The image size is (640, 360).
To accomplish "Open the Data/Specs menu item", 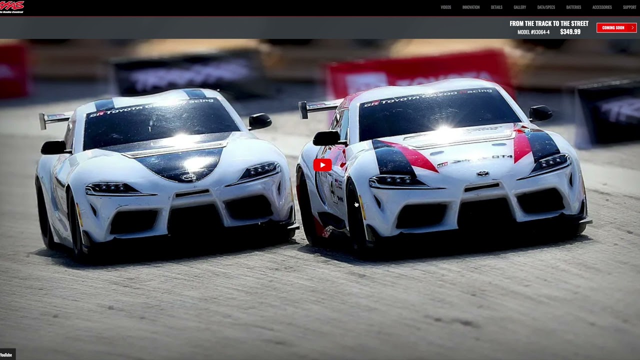I will pyautogui.click(x=546, y=7).
